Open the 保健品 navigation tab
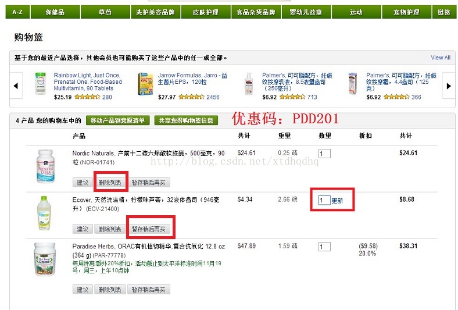Viewport: 458px width, 310px height. pos(55,12)
